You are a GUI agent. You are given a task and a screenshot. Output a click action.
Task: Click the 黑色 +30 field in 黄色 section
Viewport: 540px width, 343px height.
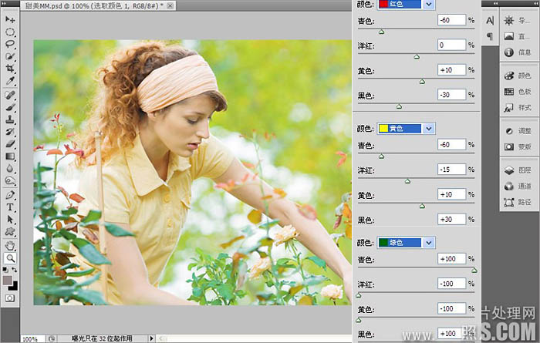[451, 219]
